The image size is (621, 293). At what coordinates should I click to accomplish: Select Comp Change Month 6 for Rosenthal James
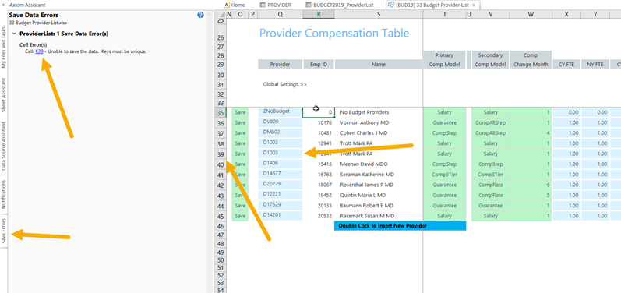coord(531,185)
